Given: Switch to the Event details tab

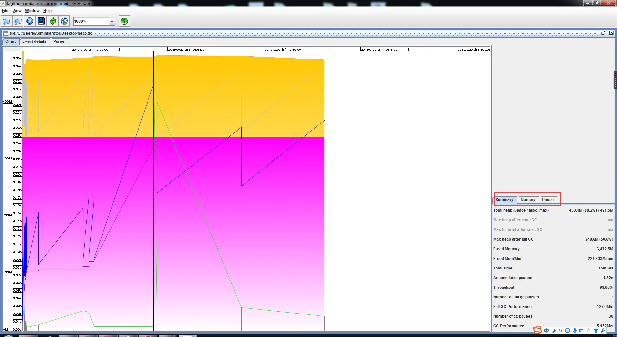Looking at the screenshot, I should pyautogui.click(x=34, y=41).
